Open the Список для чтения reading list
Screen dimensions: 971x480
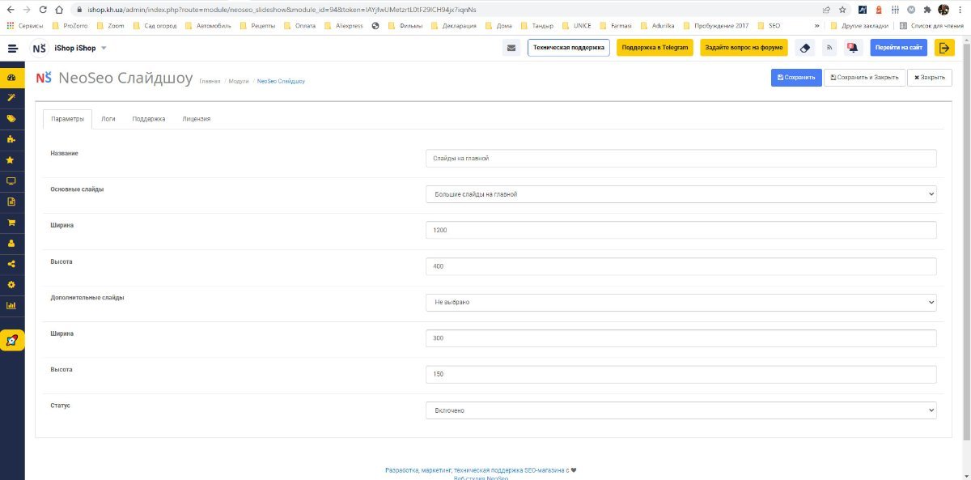[x=931, y=25]
